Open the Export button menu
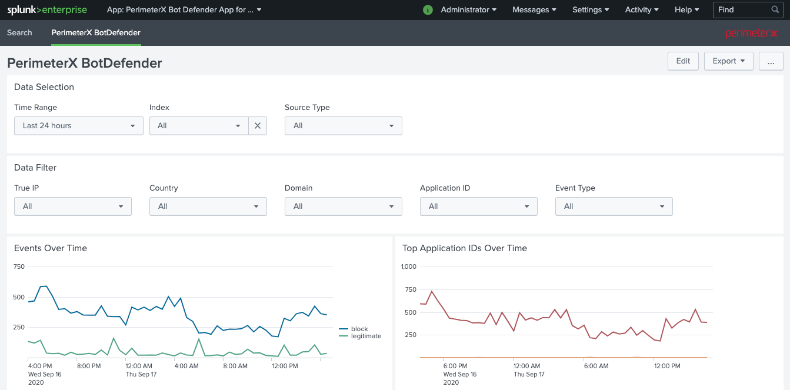Screen dimensions: 790x390 click(x=728, y=61)
